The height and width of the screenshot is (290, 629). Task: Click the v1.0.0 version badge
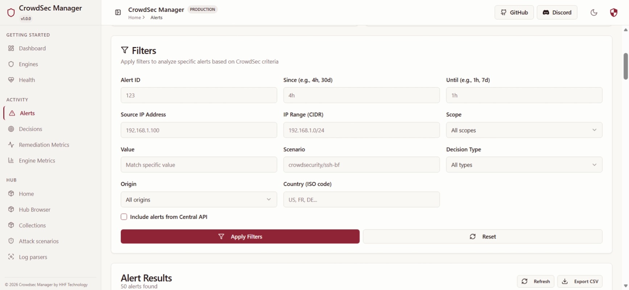[26, 18]
